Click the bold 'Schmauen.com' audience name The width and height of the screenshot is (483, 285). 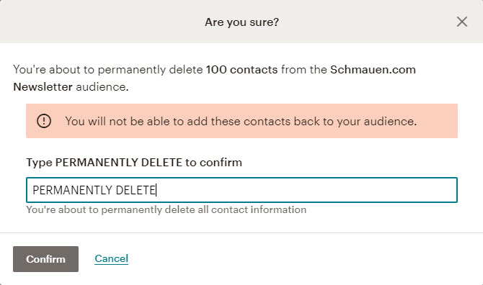click(373, 70)
